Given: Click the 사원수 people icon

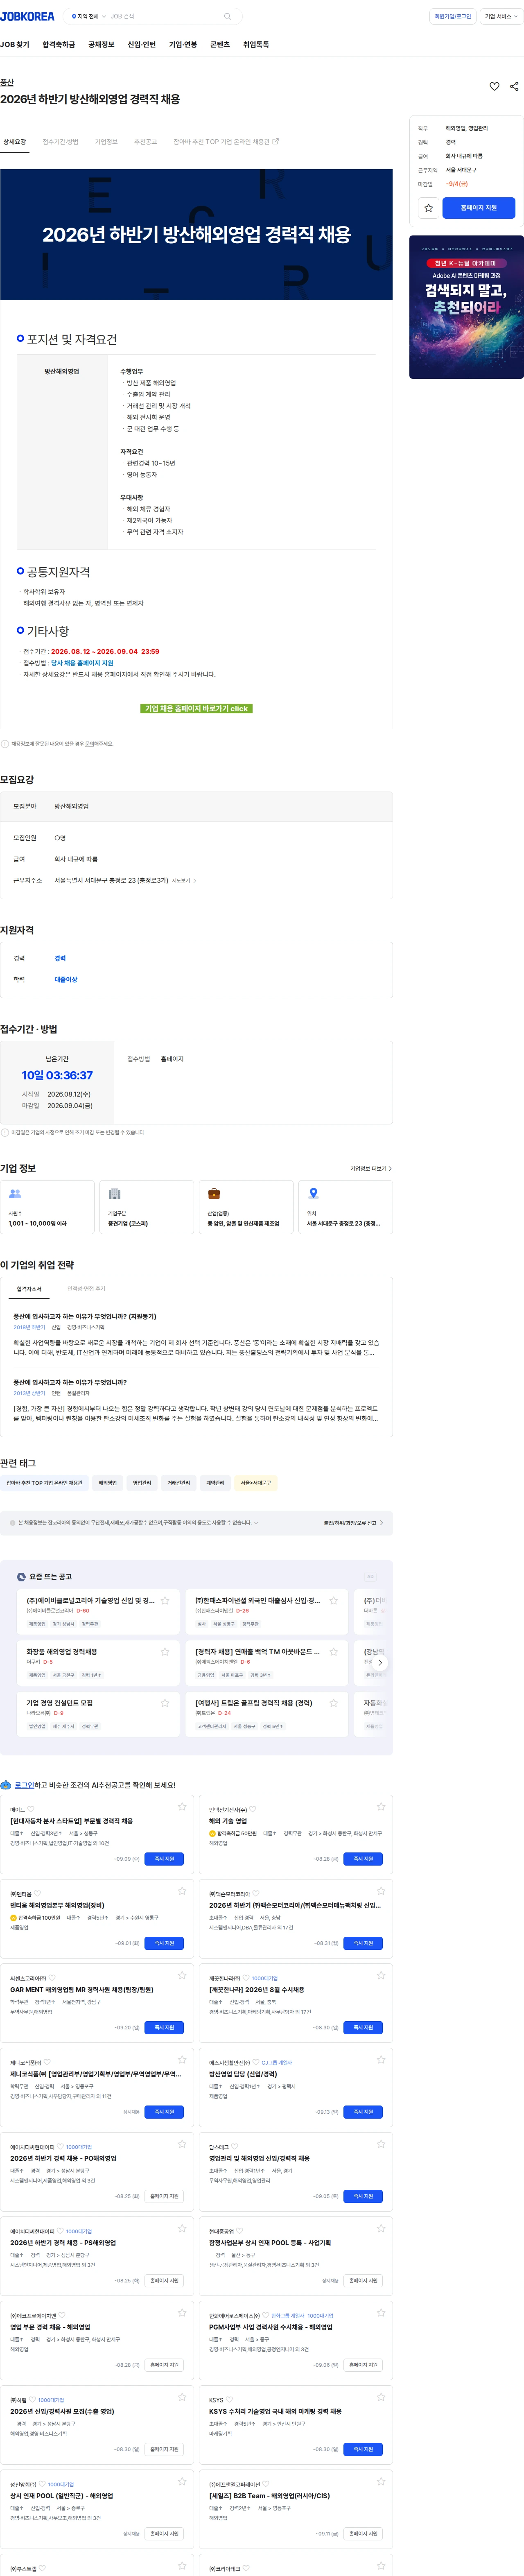Looking at the screenshot, I should 15,1194.
